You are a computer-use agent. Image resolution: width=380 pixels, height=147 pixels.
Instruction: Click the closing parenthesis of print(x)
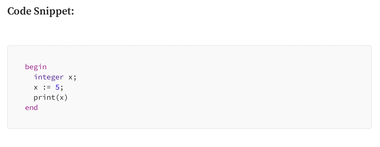tap(66, 98)
